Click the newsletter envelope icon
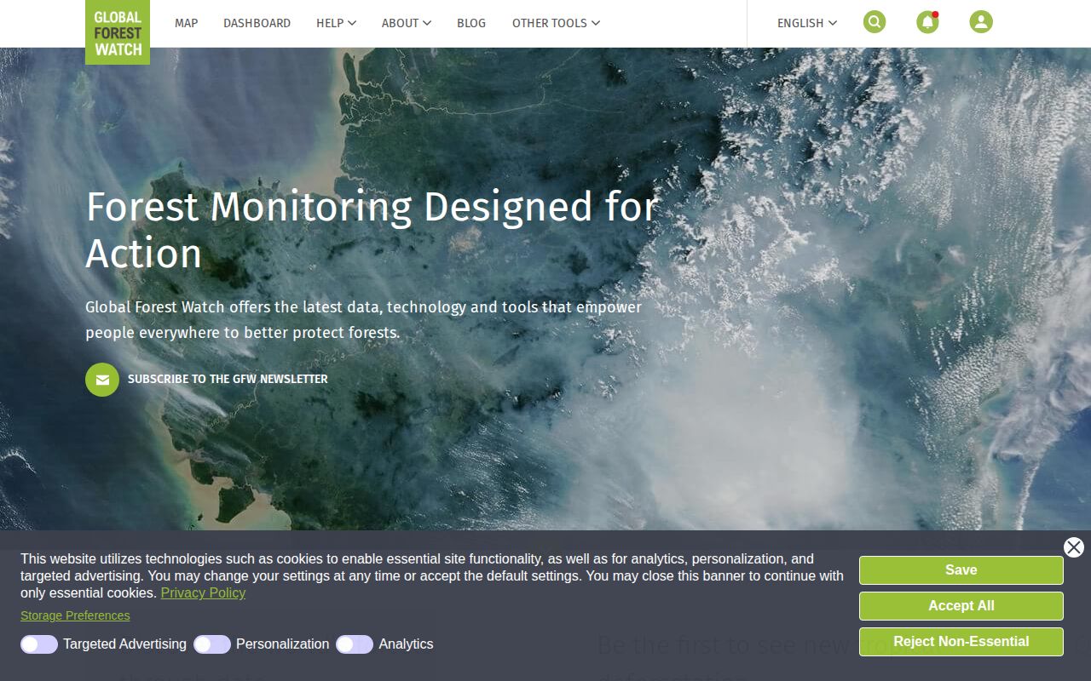 click(x=102, y=380)
